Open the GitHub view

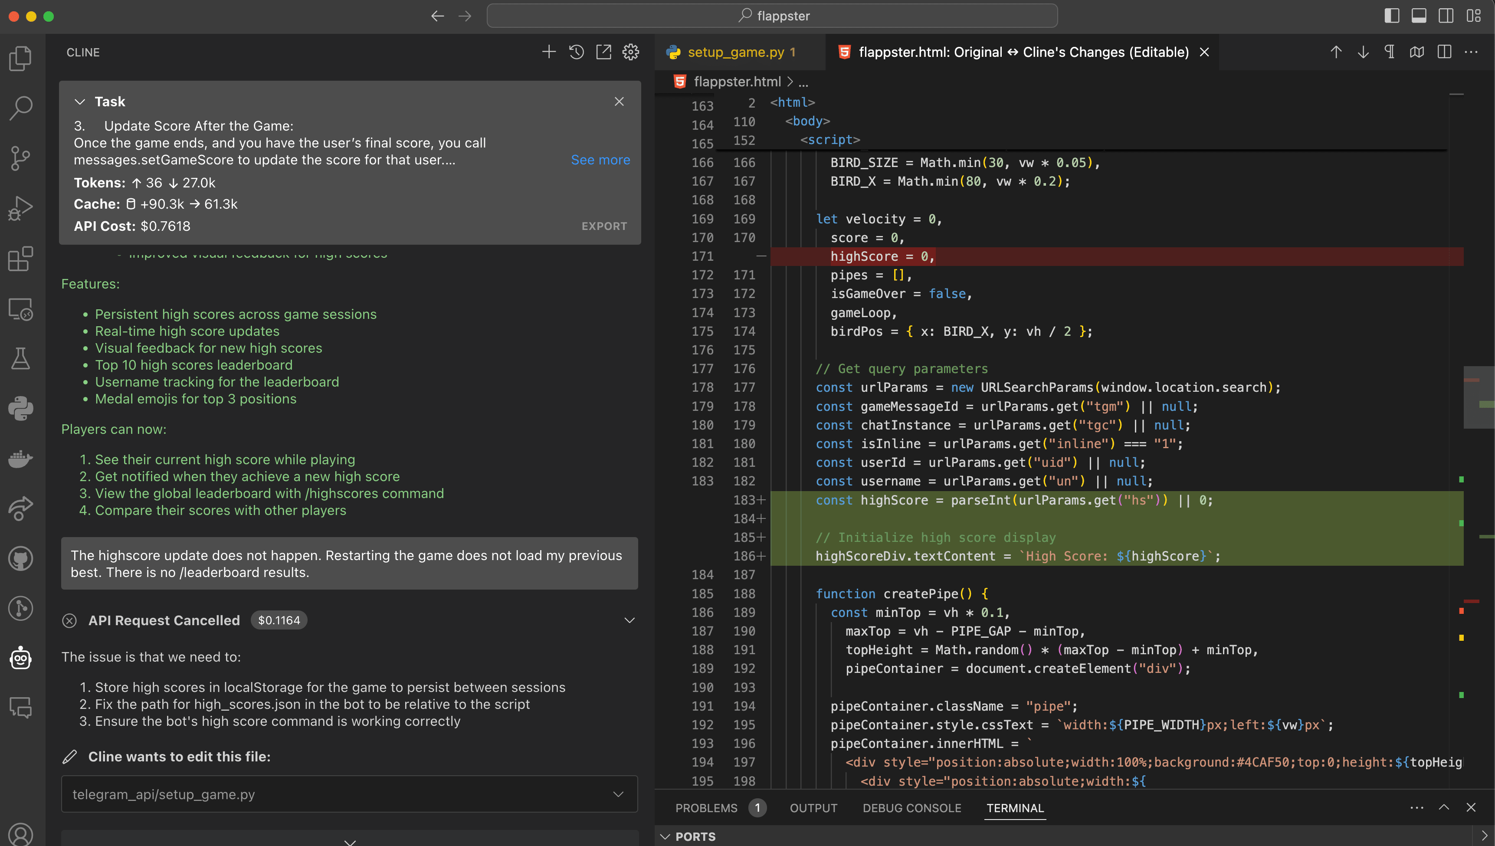point(21,558)
